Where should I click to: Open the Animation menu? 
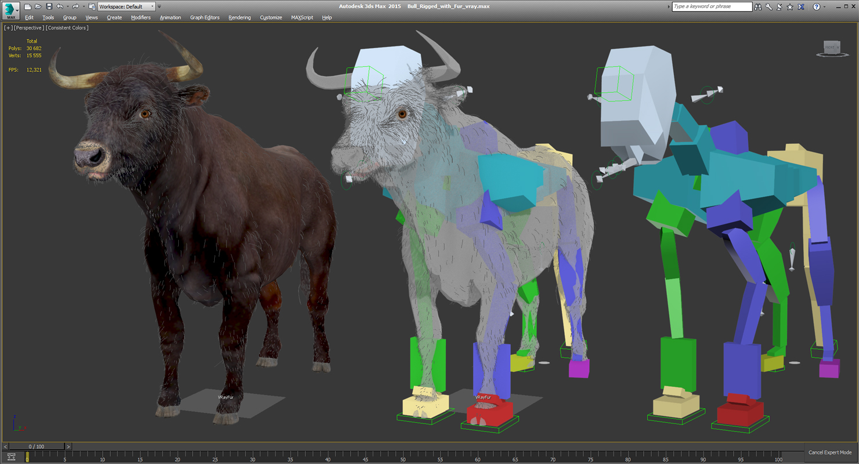171,17
